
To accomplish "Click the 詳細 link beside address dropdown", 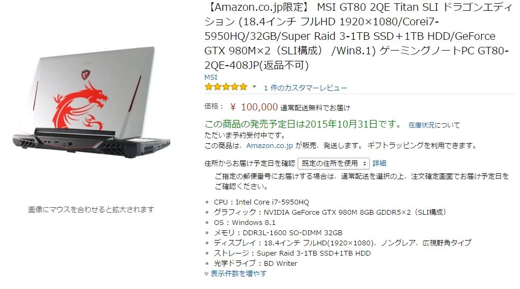I will (380, 164).
